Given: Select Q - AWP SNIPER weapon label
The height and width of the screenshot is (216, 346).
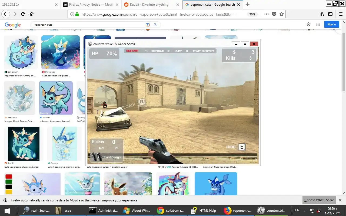Looking at the screenshot, I should 200,51.
